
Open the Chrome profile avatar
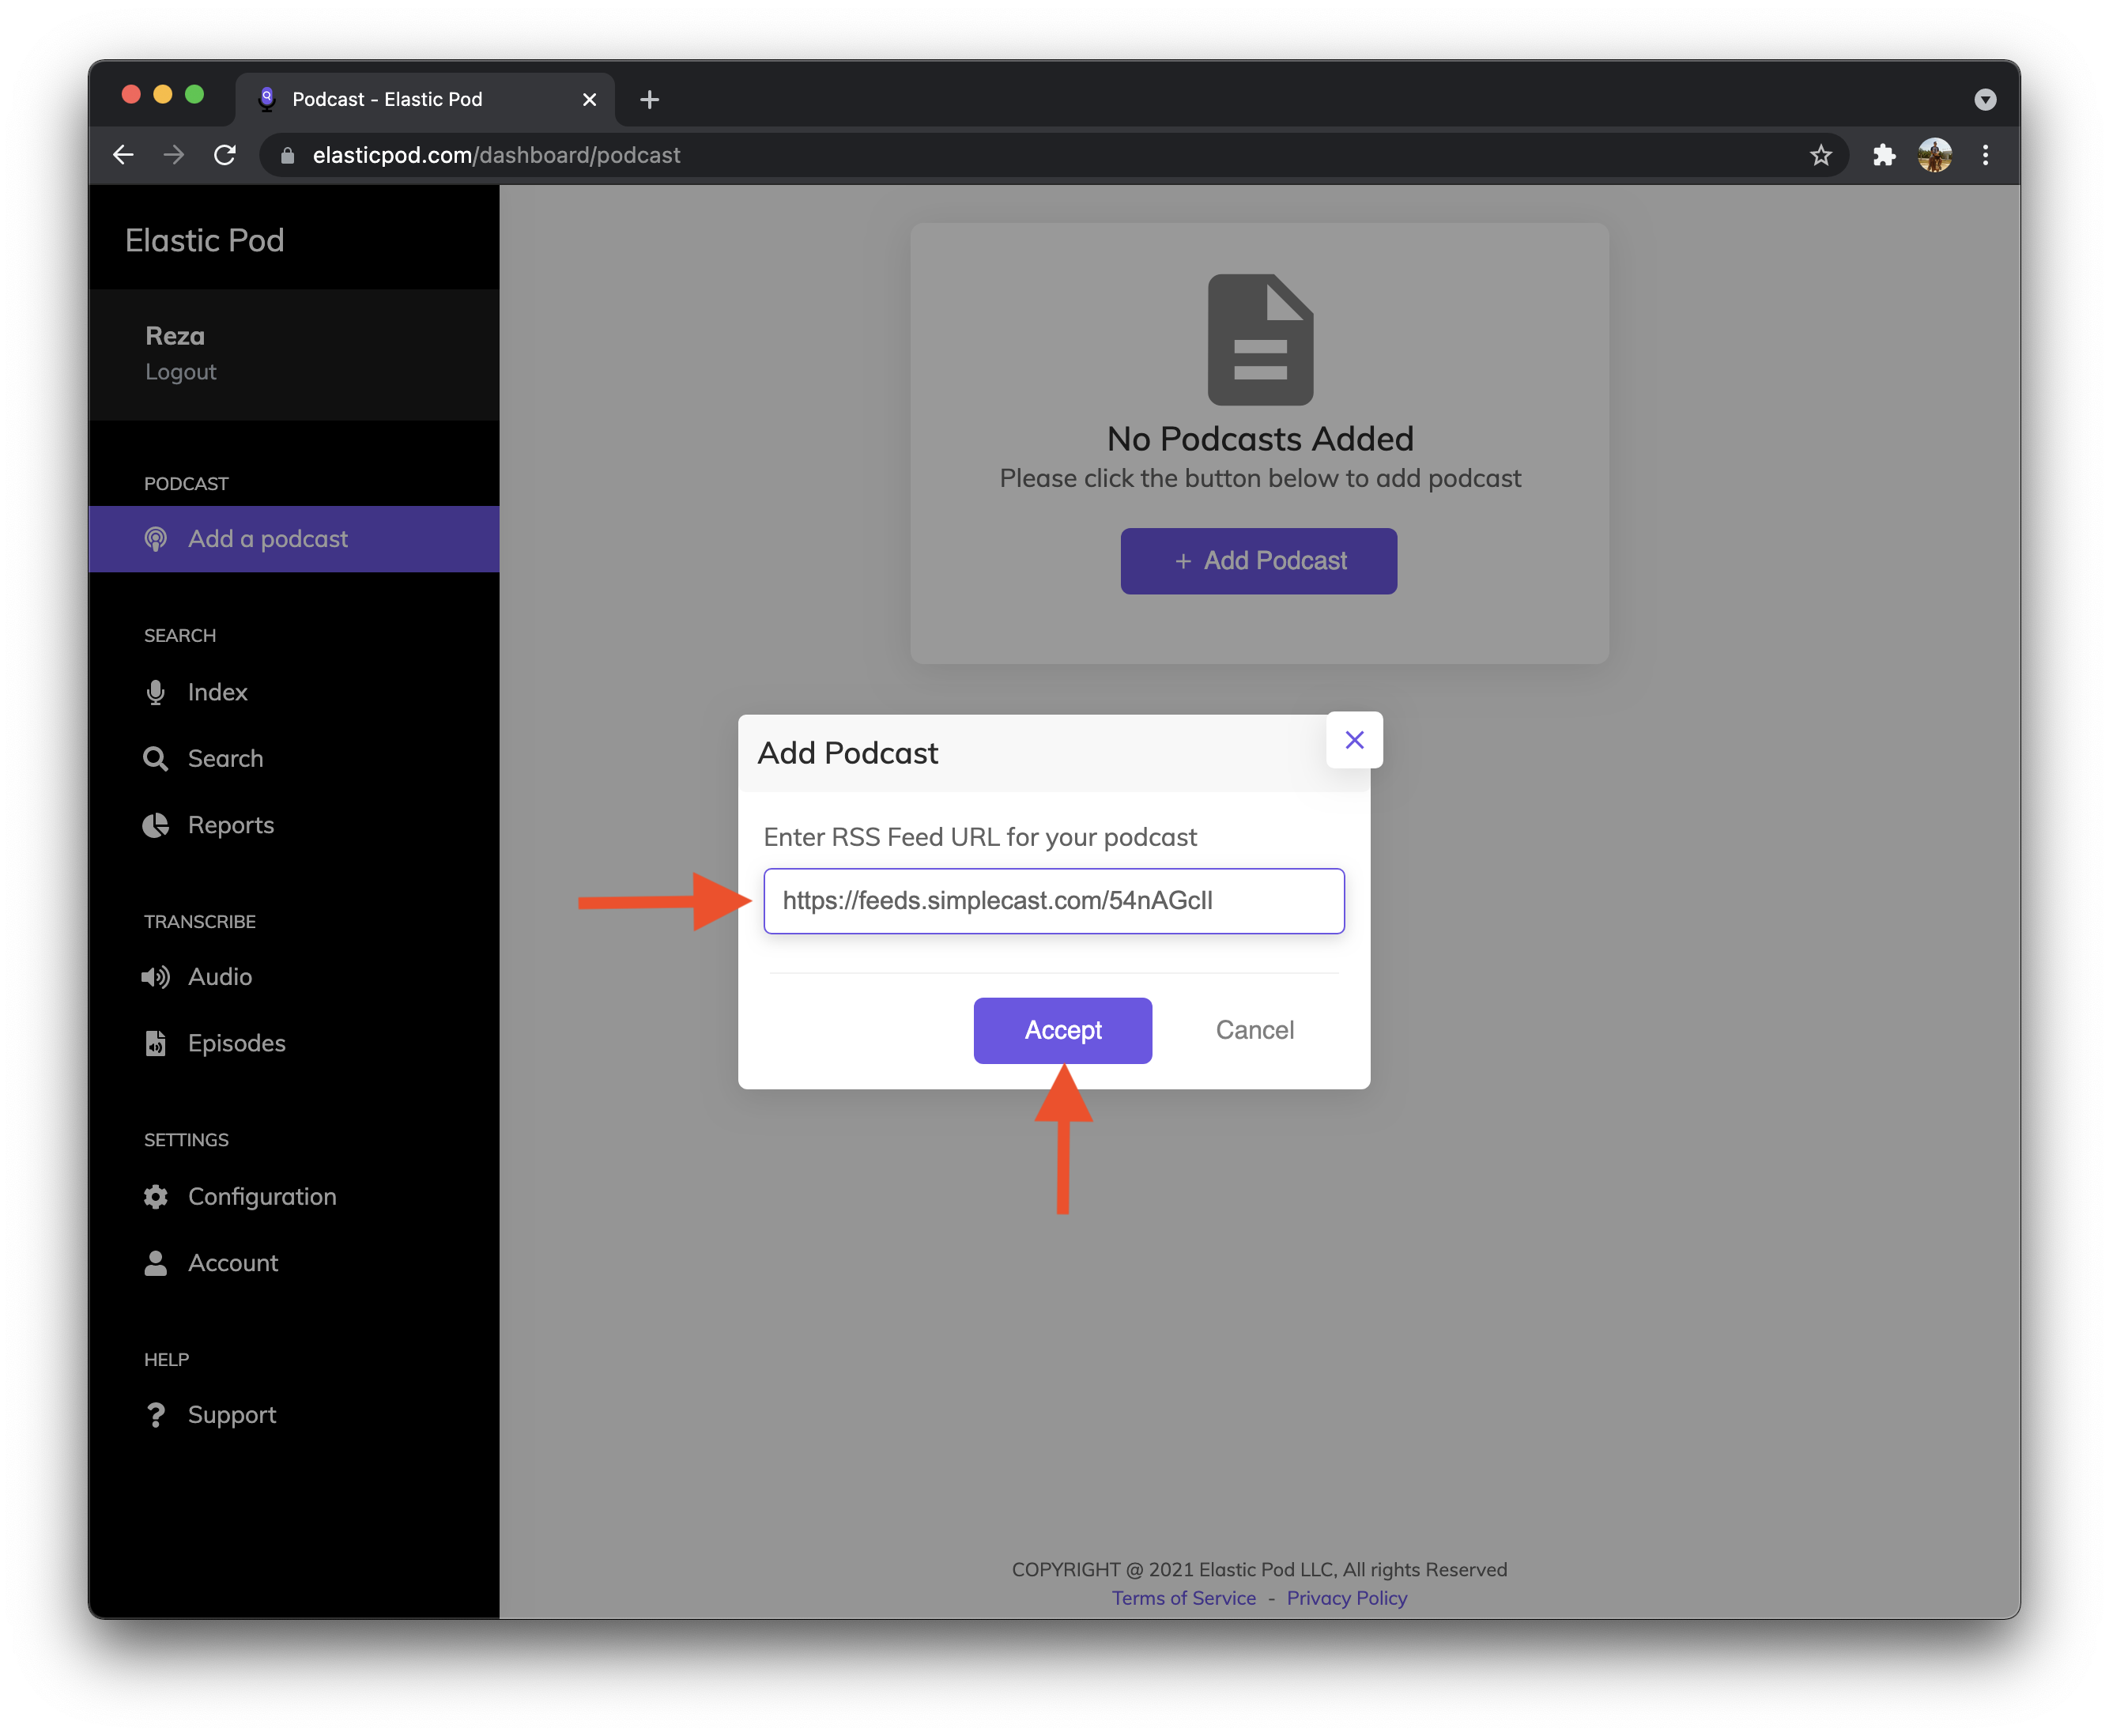coord(1935,155)
